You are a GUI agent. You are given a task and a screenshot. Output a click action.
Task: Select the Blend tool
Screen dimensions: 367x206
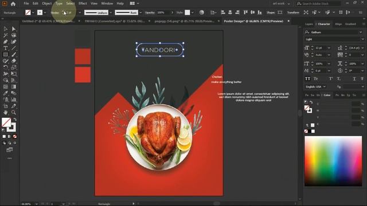click(14, 93)
